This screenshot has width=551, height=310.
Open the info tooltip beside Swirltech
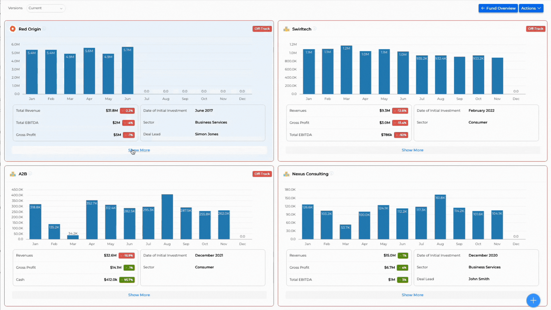(315, 29)
